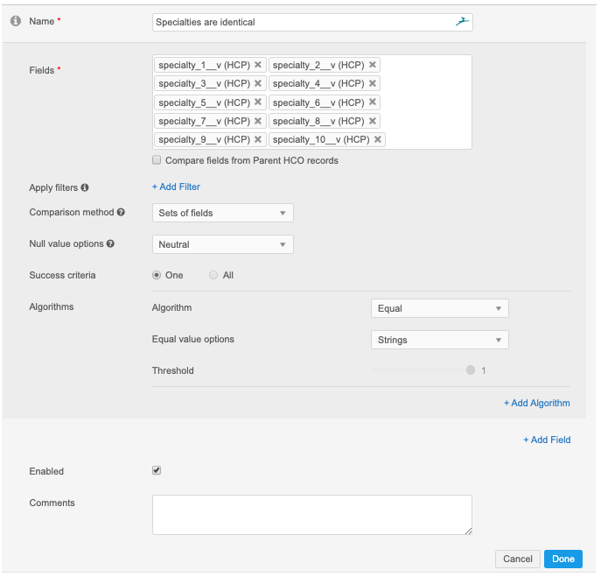The height and width of the screenshot is (577, 601).
Task: Click the + Add Filter link
Action: [x=176, y=186]
